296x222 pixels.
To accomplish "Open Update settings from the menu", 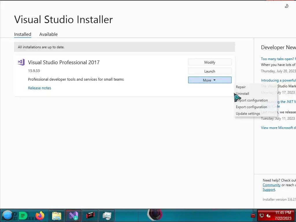I will 248,113.
